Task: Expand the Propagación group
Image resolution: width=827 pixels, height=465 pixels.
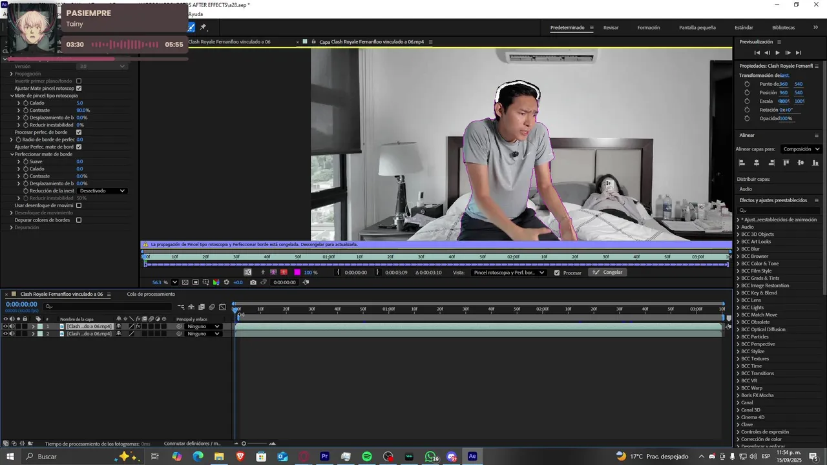Action: tap(12, 74)
